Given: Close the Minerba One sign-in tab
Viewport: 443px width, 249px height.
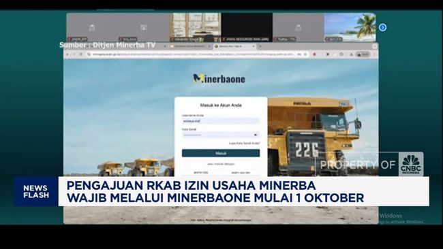Looking at the screenshot, I should (x=254, y=46).
